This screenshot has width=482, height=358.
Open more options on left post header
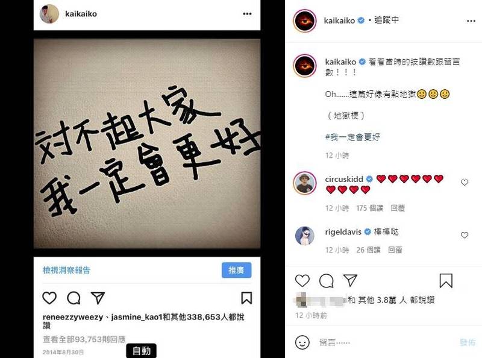pos(247,14)
